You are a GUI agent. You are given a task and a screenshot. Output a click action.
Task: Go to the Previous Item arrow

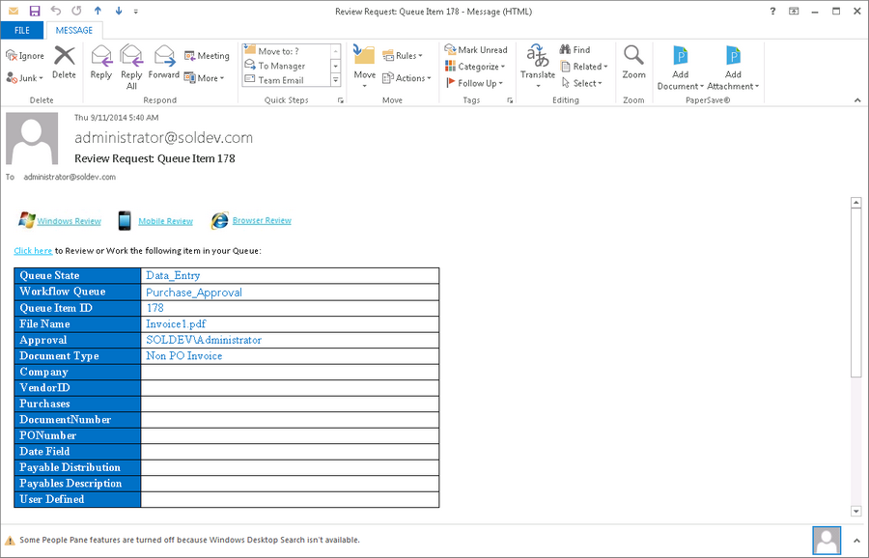pyautogui.click(x=98, y=11)
